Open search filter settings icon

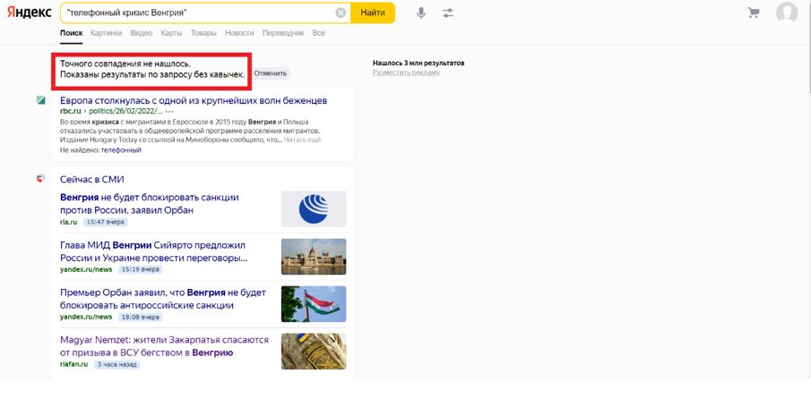(448, 13)
